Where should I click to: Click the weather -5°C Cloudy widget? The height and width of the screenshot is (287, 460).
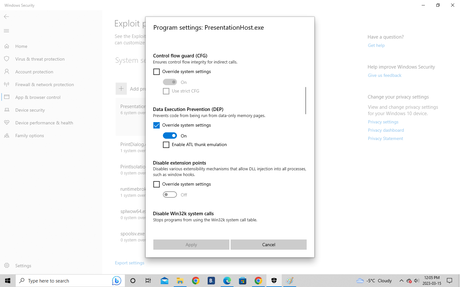374,281
